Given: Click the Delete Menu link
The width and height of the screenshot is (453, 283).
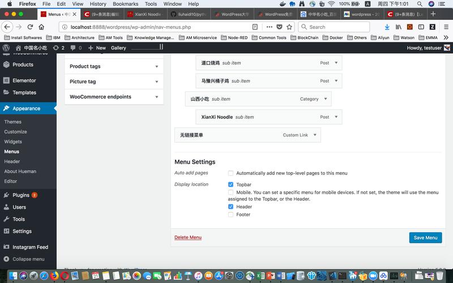Looking at the screenshot, I should tap(187, 237).
